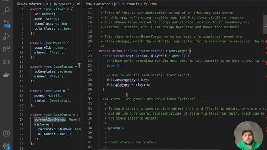
Task: Click 'history: {' on line 25
Action: click(44, 124)
